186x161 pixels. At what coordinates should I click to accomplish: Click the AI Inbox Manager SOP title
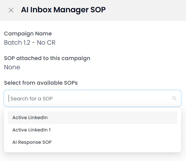coord(63,10)
